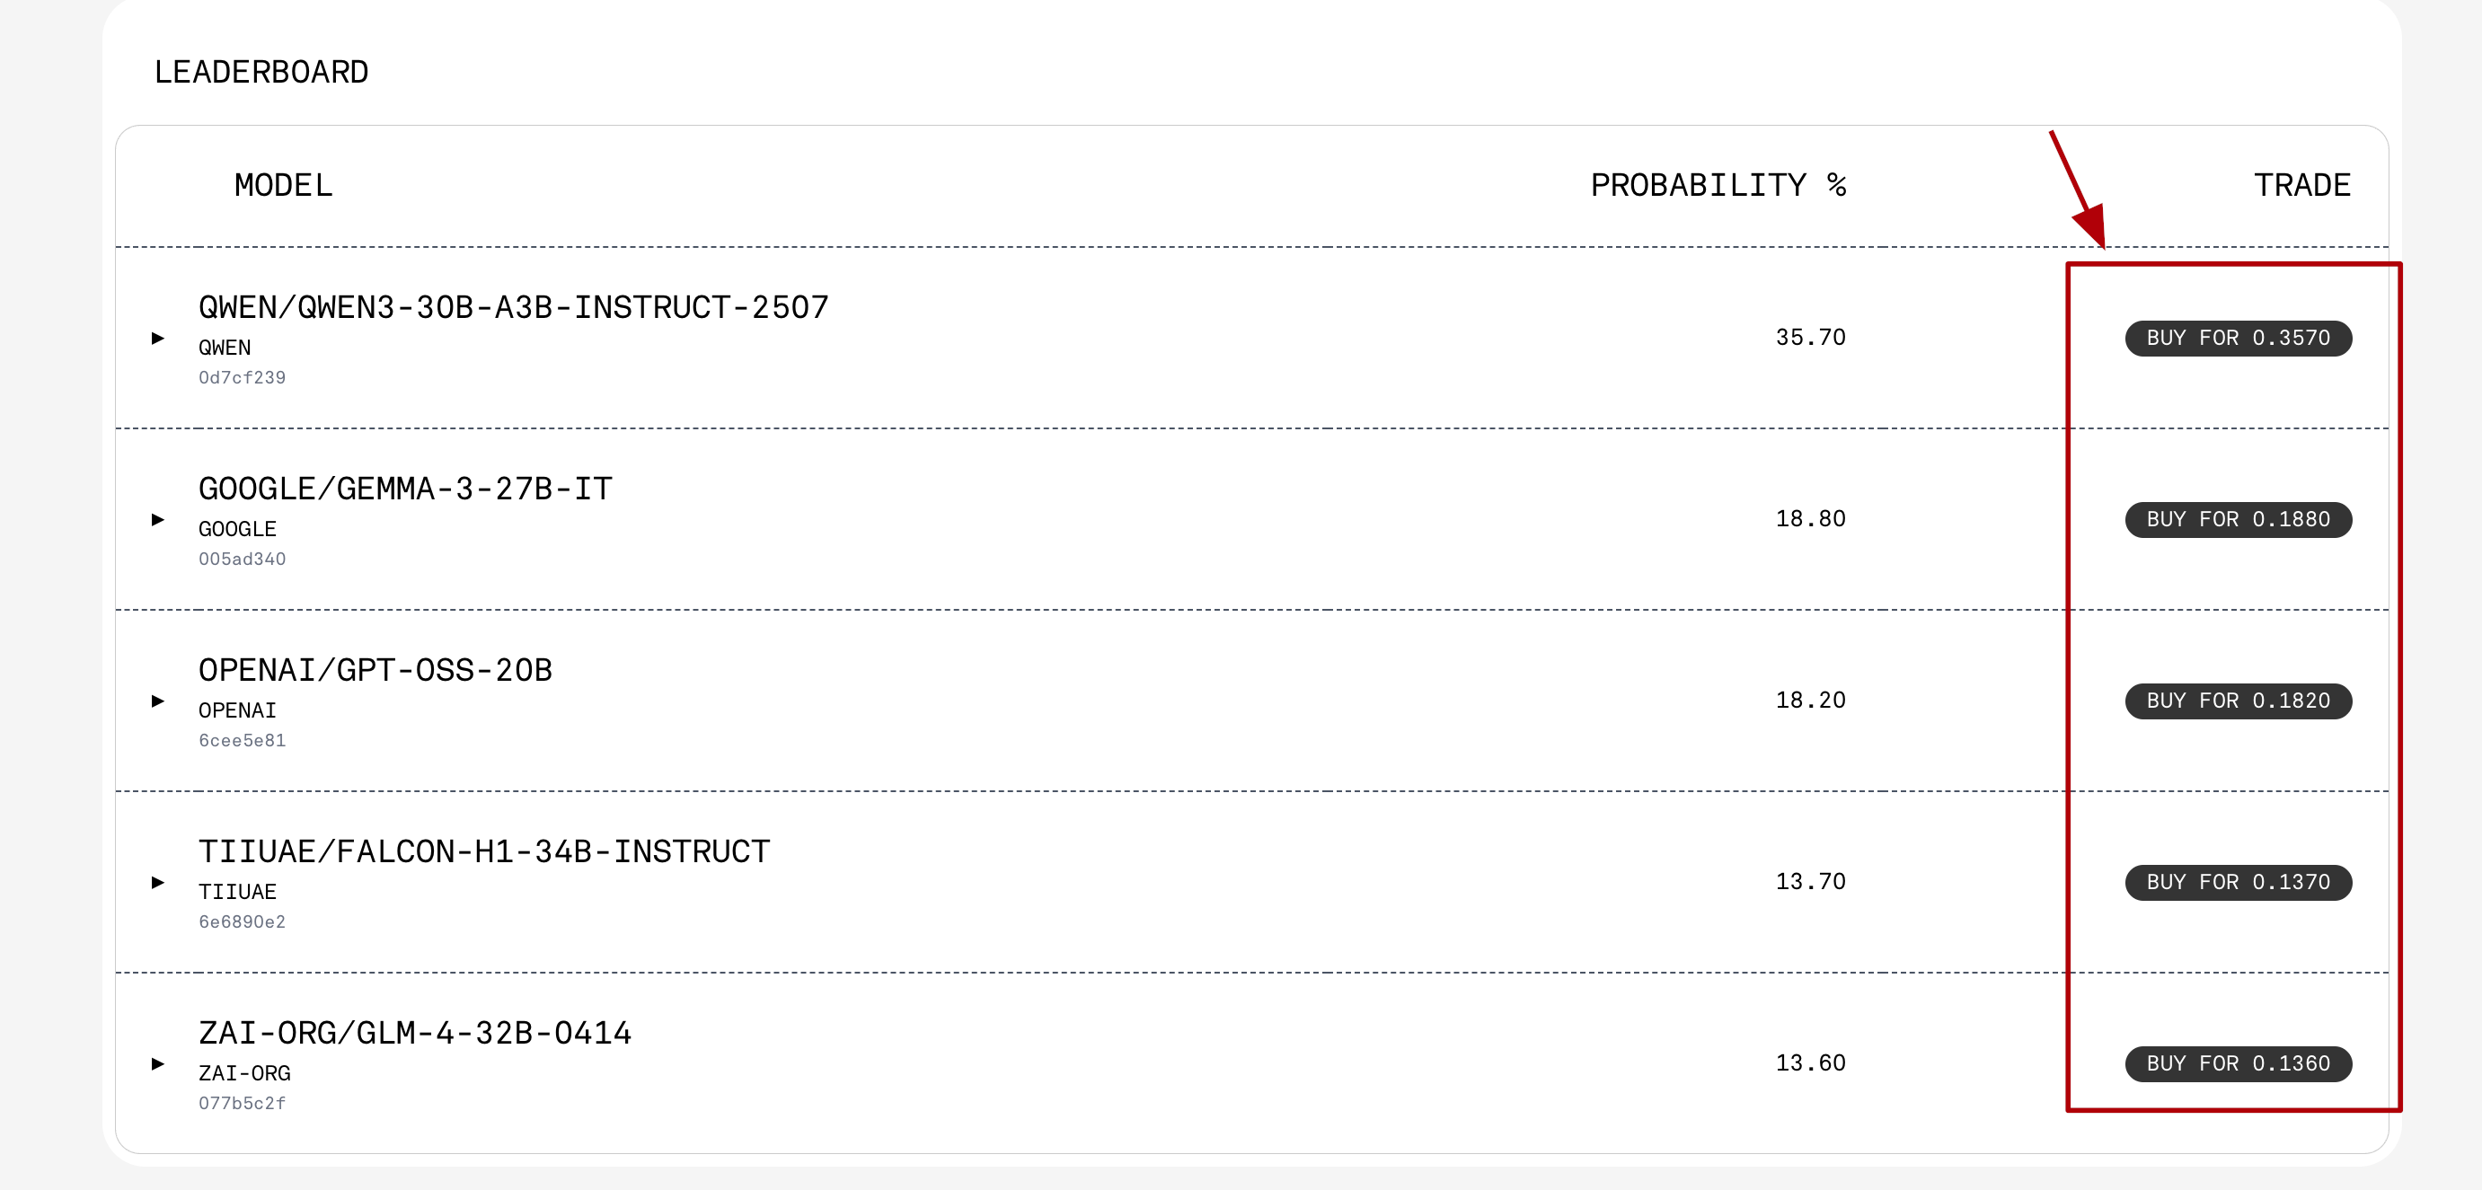
Task: Click the LEADERBOARD heading
Action: (x=261, y=72)
